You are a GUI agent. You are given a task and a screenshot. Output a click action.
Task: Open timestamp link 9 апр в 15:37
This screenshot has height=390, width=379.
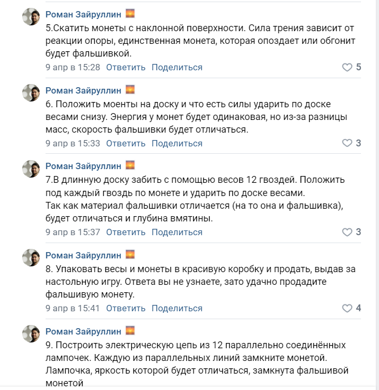pyautogui.click(x=73, y=233)
